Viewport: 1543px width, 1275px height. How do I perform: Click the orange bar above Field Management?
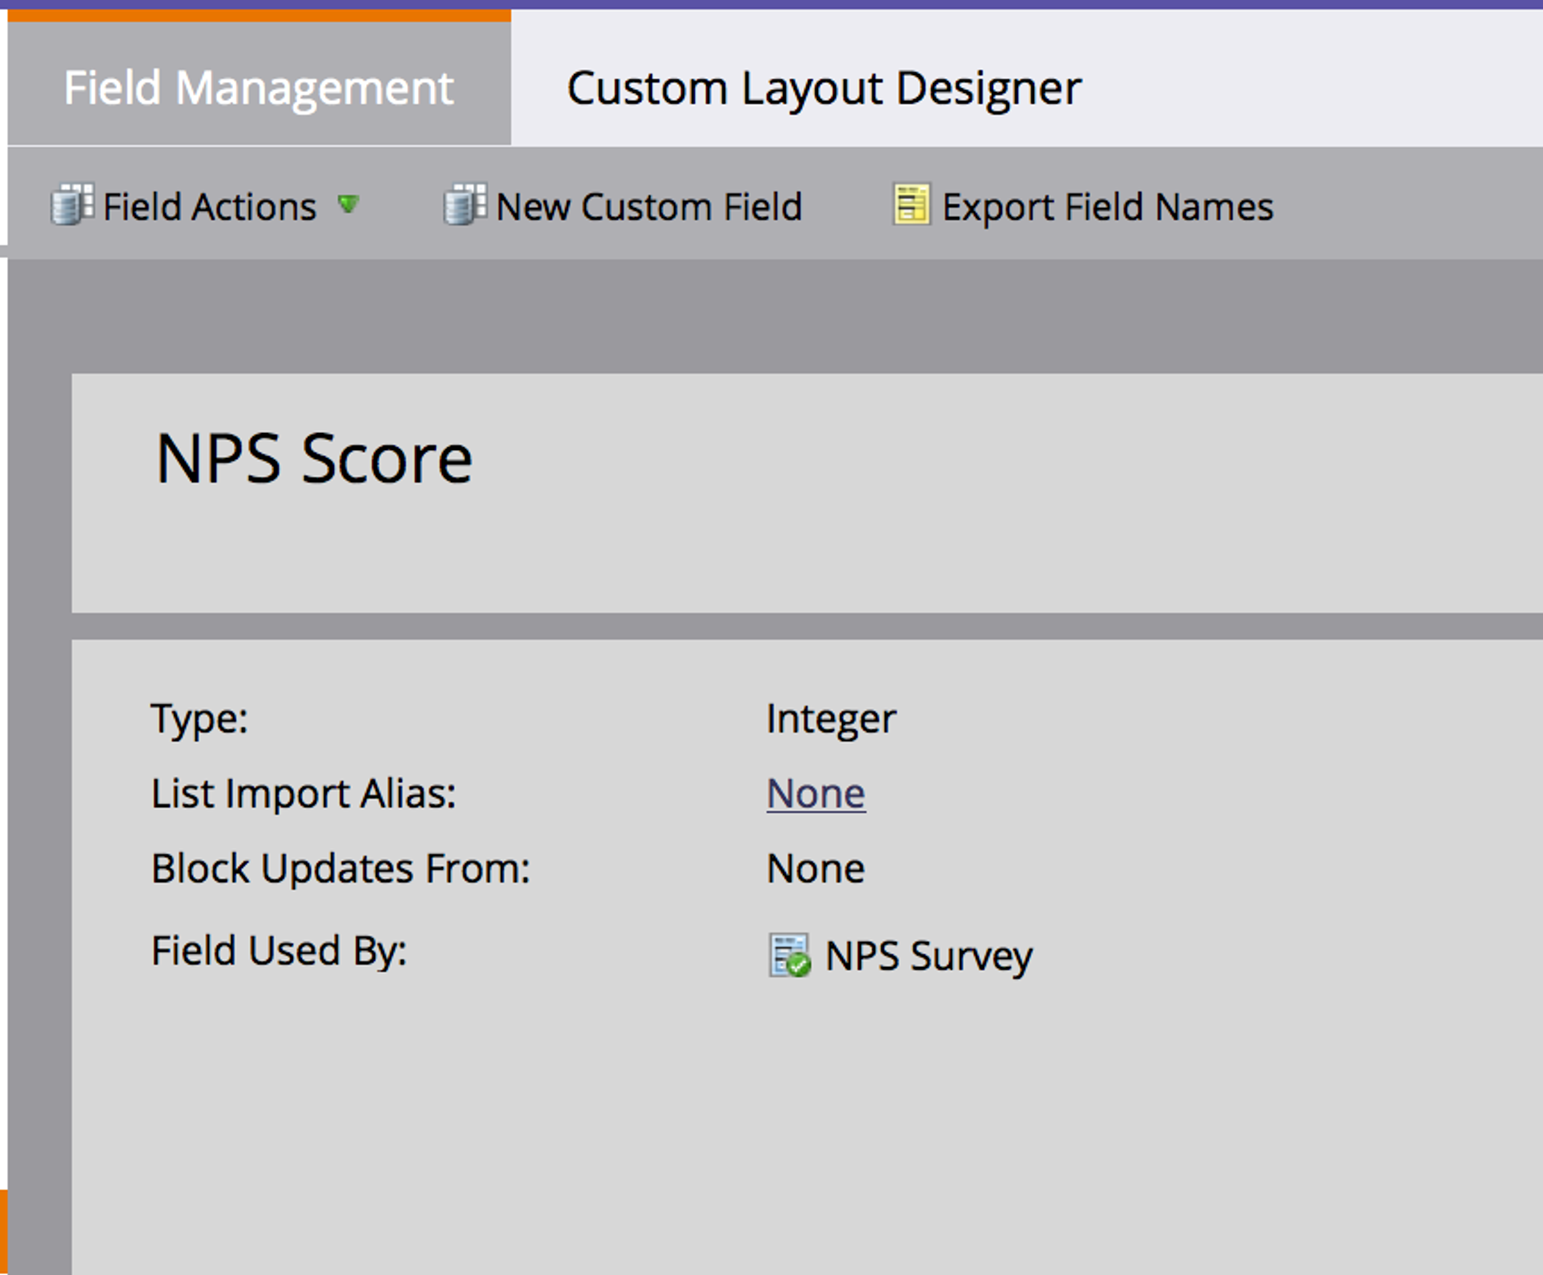[x=259, y=15]
